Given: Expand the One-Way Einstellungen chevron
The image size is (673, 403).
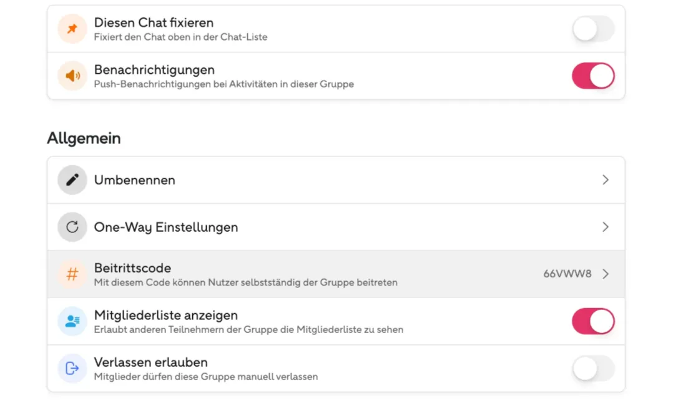Looking at the screenshot, I should pos(605,227).
